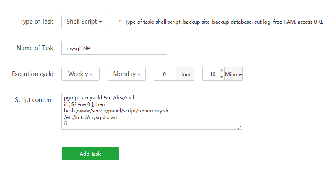Click the red asterisk hint marker
Image resolution: width=327 pixels, height=173 pixels.
pos(120,21)
